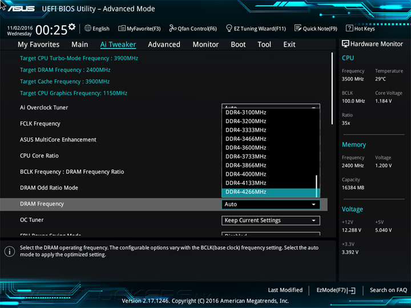Image resolution: width=411 pixels, height=308 pixels.
Task: Choose DDR4-3600MHz in the frequency list
Action: [245, 148]
